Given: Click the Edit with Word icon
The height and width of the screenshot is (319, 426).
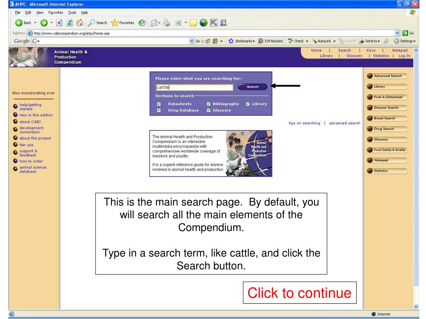Looking at the screenshot, I should tap(178, 23).
